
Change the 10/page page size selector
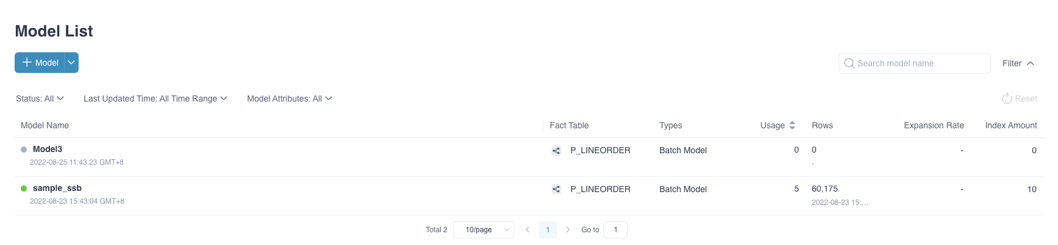click(x=484, y=230)
